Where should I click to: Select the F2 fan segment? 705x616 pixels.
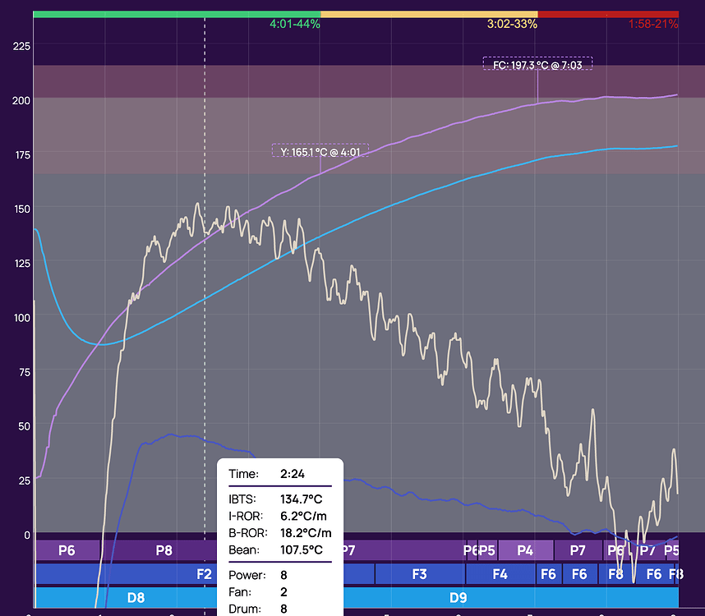[203, 574]
